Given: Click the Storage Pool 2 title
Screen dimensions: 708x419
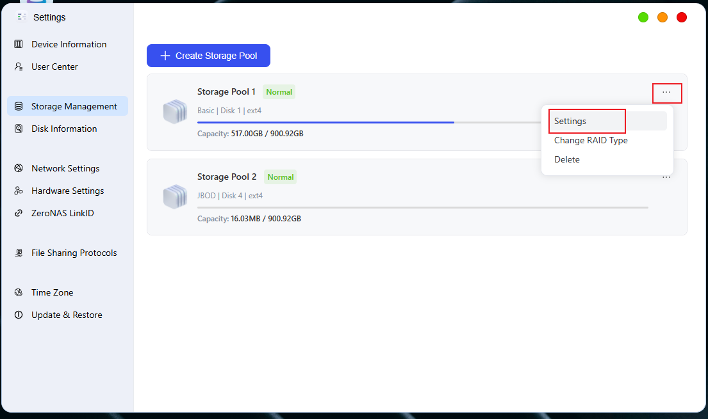Looking at the screenshot, I should pos(227,177).
